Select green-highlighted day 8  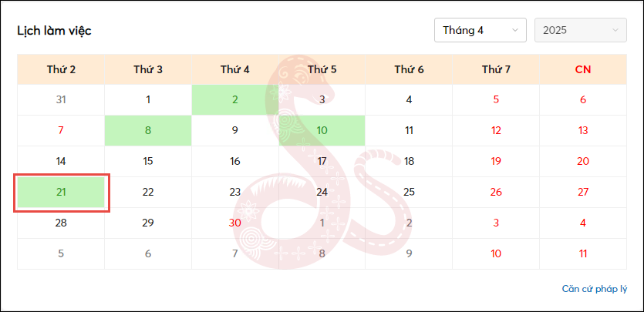148,130
